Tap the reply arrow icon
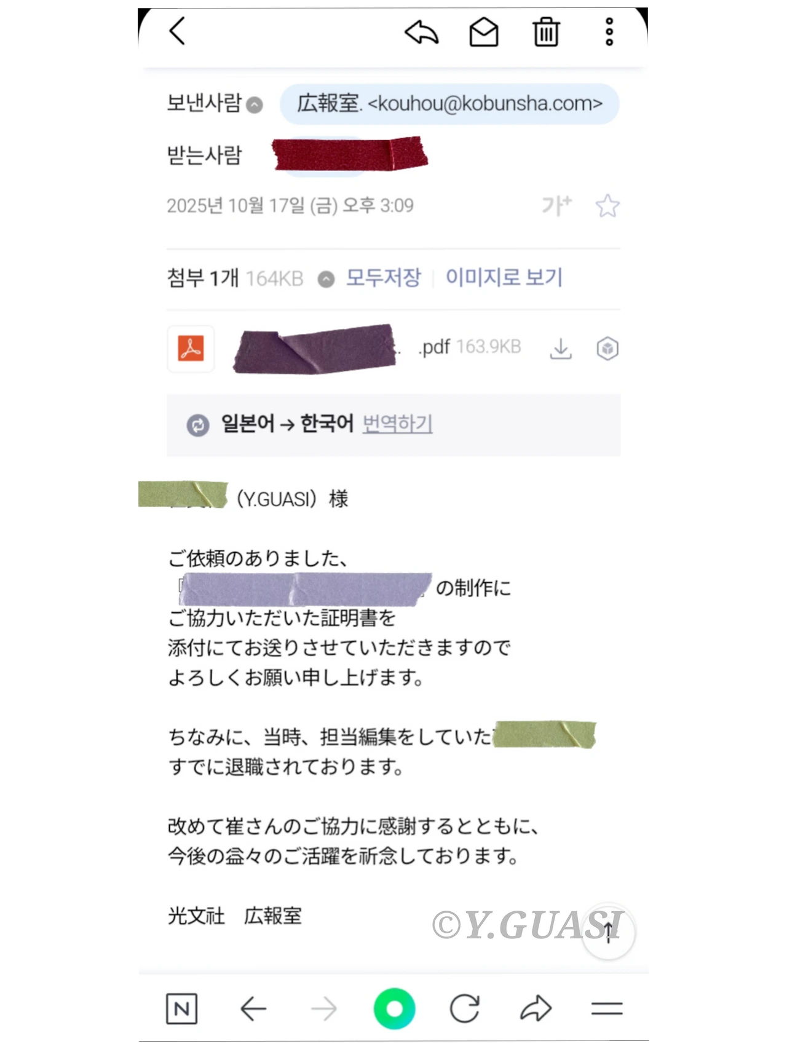 click(421, 32)
